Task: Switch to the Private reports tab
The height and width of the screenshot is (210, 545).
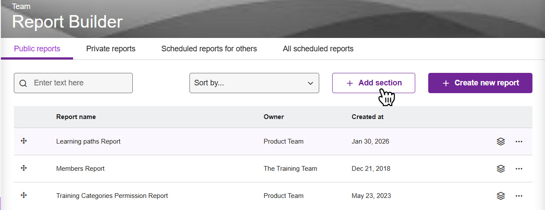Action: pyautogui.click(x=111, y=49)
